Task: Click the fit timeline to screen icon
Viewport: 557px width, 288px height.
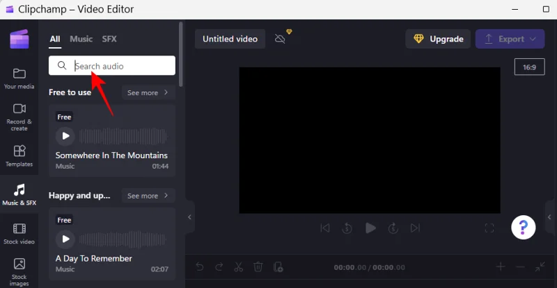Action: pos(540,266)
